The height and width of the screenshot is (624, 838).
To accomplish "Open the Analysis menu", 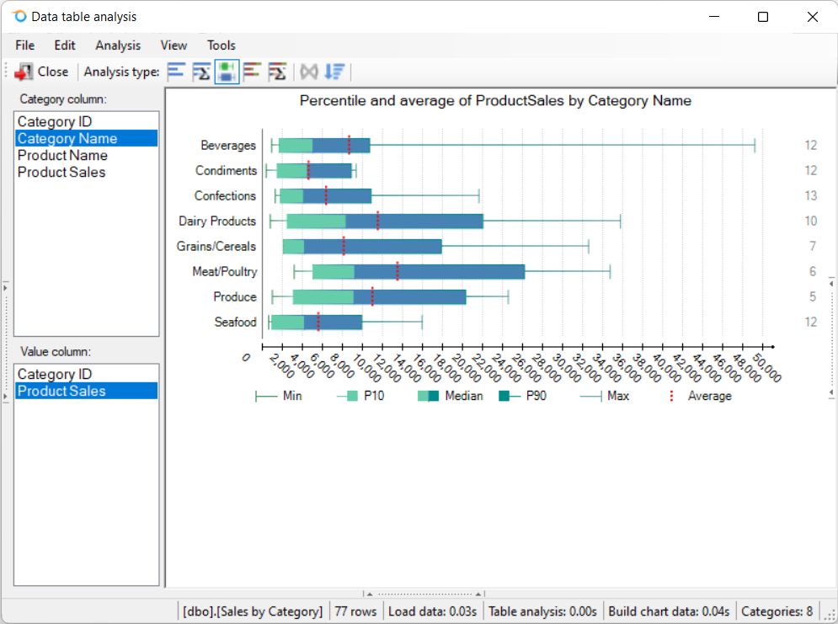I will coord(118,45).
